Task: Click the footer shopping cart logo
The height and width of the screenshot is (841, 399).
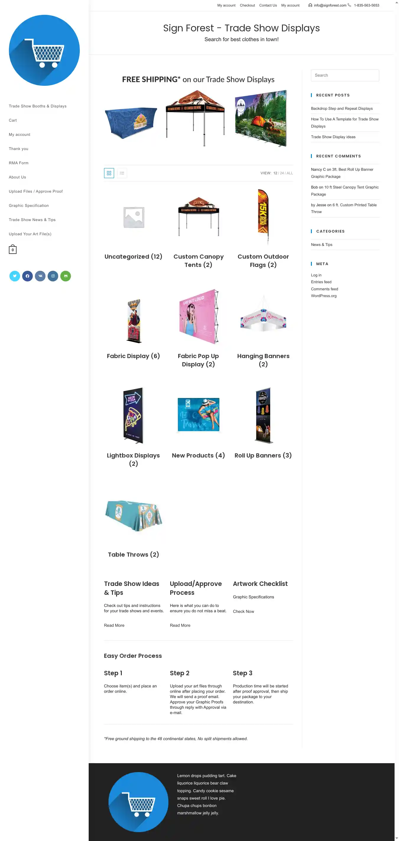Action: [x=138, y=802]
